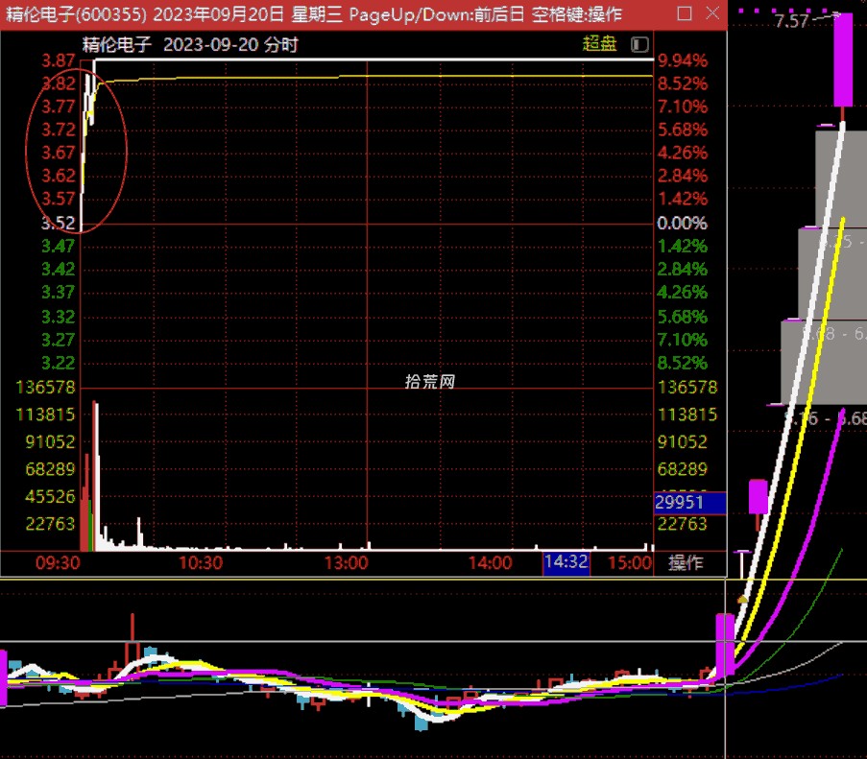The width and height of the screenshot is (867, 759).
Task: Toggle the panel layout icon beside 超盘
Action: click(x=639, y=44)
